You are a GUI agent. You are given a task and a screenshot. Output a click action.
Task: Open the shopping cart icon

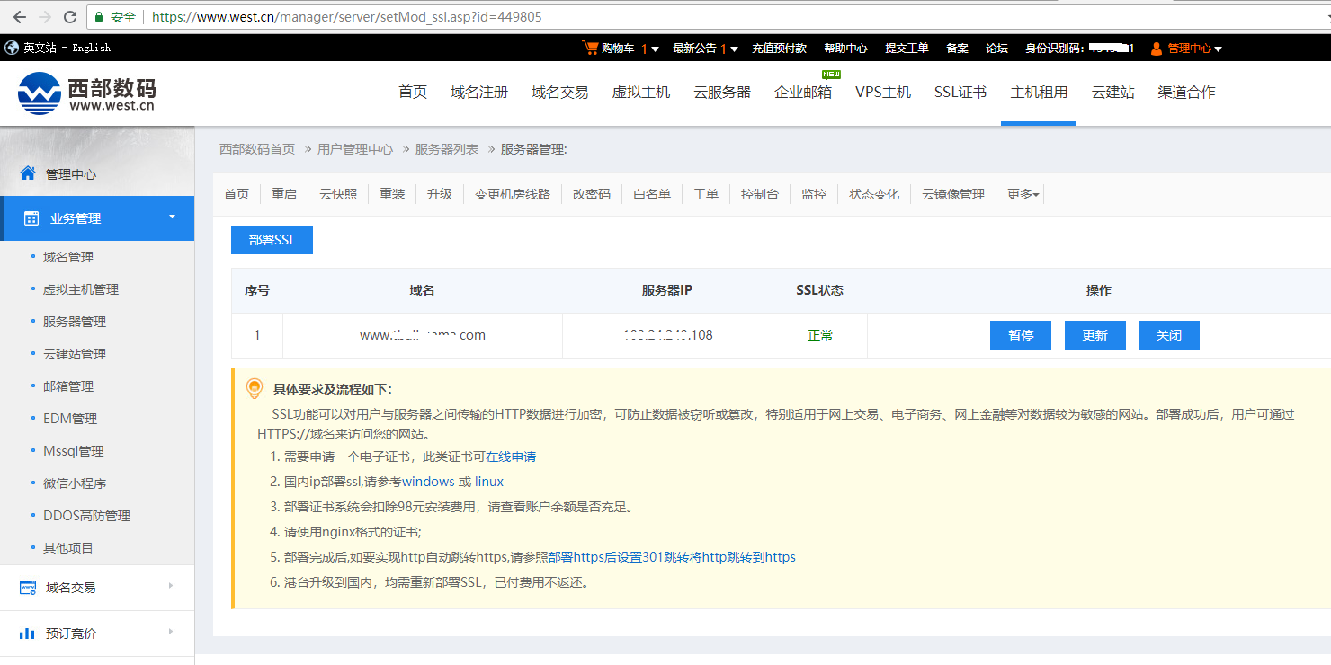point(590,48)
